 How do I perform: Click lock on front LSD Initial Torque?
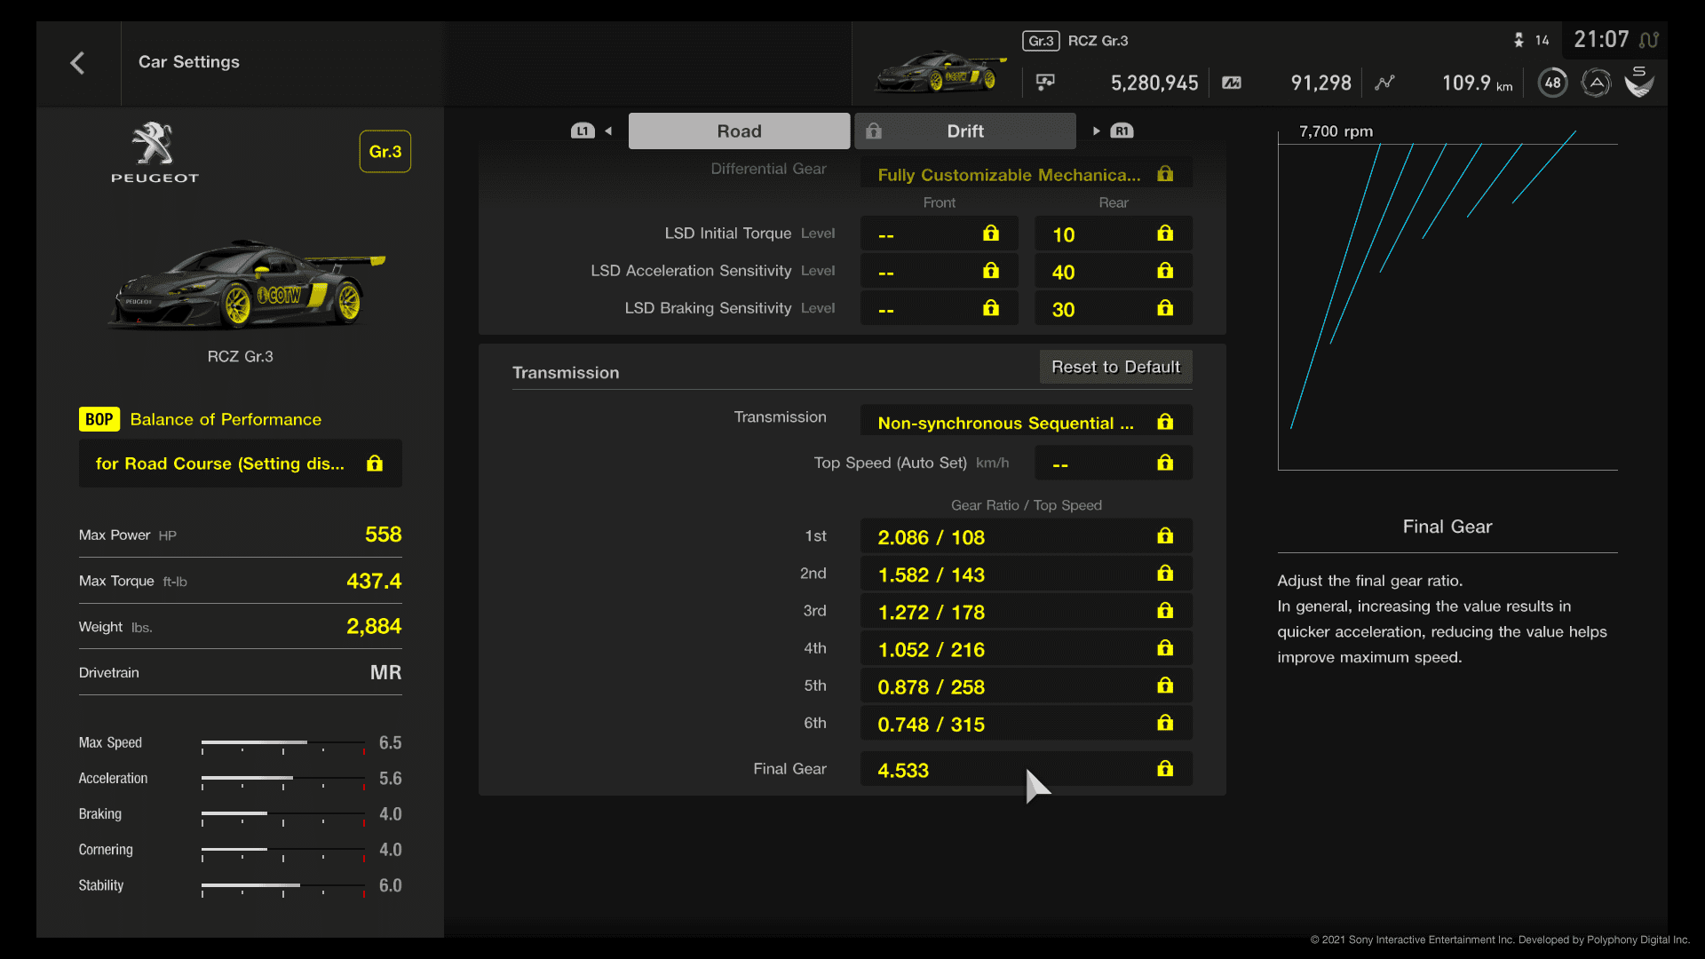coord(991,234)
